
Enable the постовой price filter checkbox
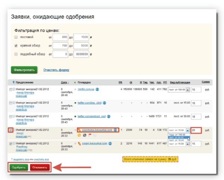point(16,37)
